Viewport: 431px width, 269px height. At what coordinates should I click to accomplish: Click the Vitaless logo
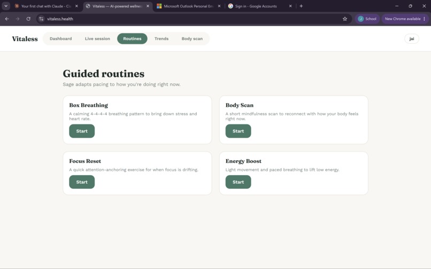25,39
